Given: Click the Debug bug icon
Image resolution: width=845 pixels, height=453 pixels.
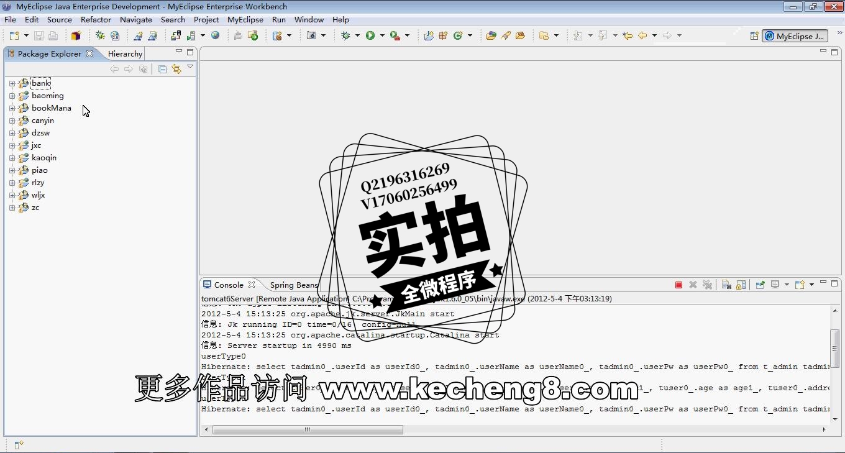Looking at the screenshot, I should pos(346,35).
